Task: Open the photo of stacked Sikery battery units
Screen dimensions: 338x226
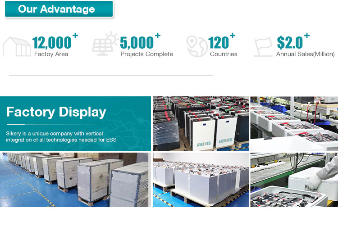Action: point(201,123)
